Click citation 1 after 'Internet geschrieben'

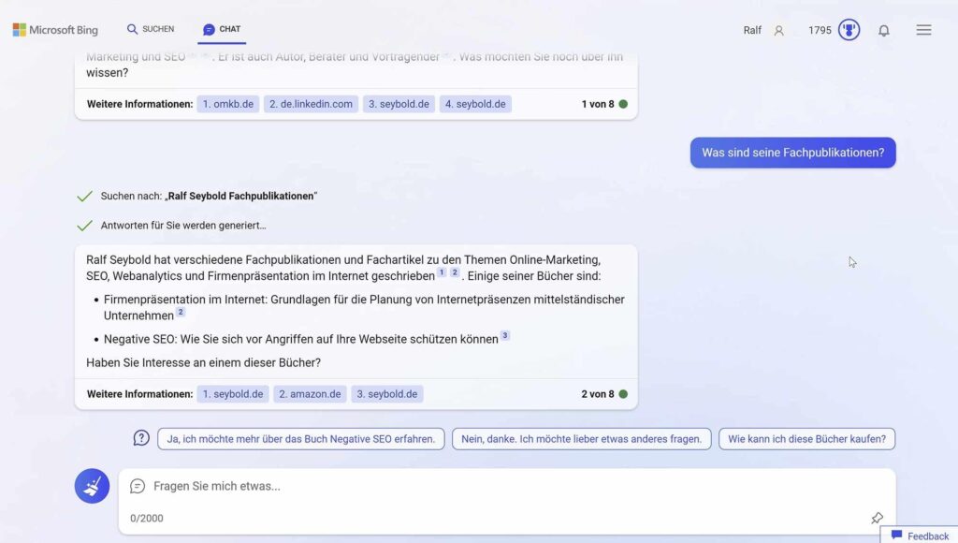(x=442, y=272)
